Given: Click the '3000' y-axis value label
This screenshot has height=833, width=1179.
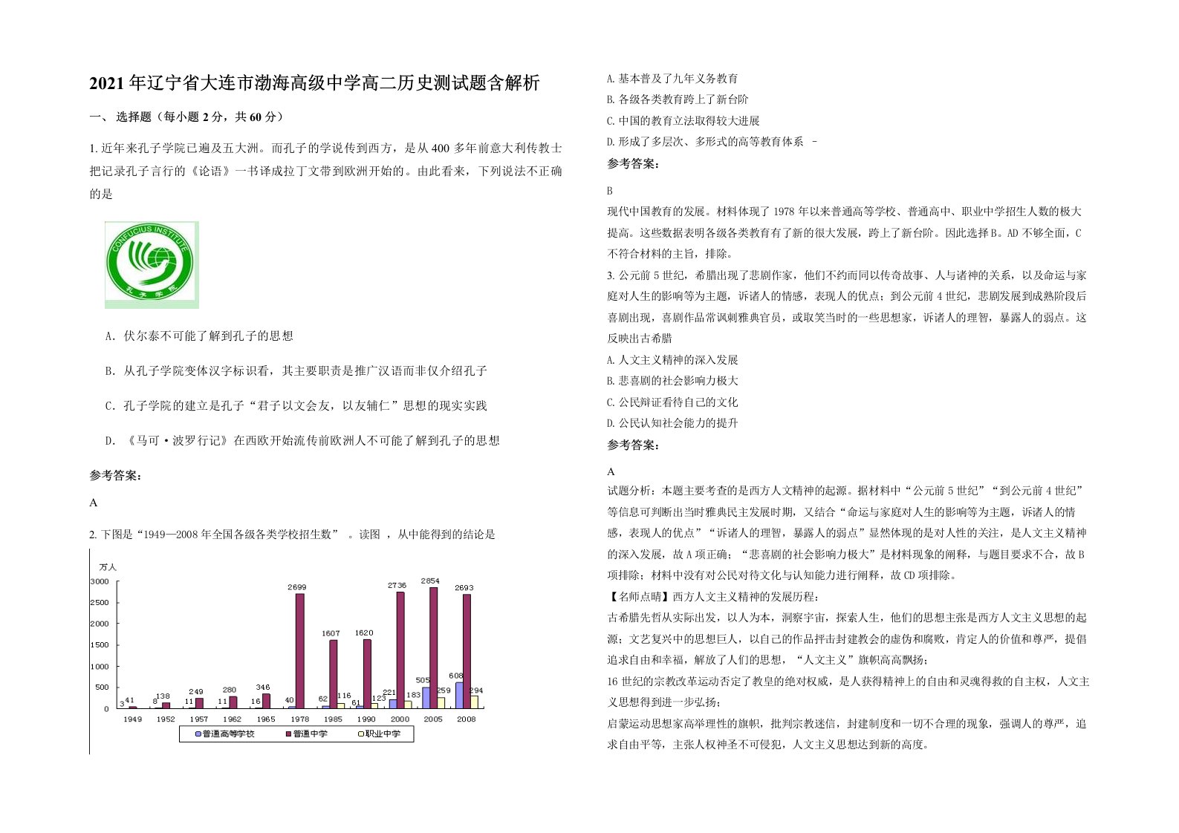Looking at the screenshot, I should tap(100, 581).
